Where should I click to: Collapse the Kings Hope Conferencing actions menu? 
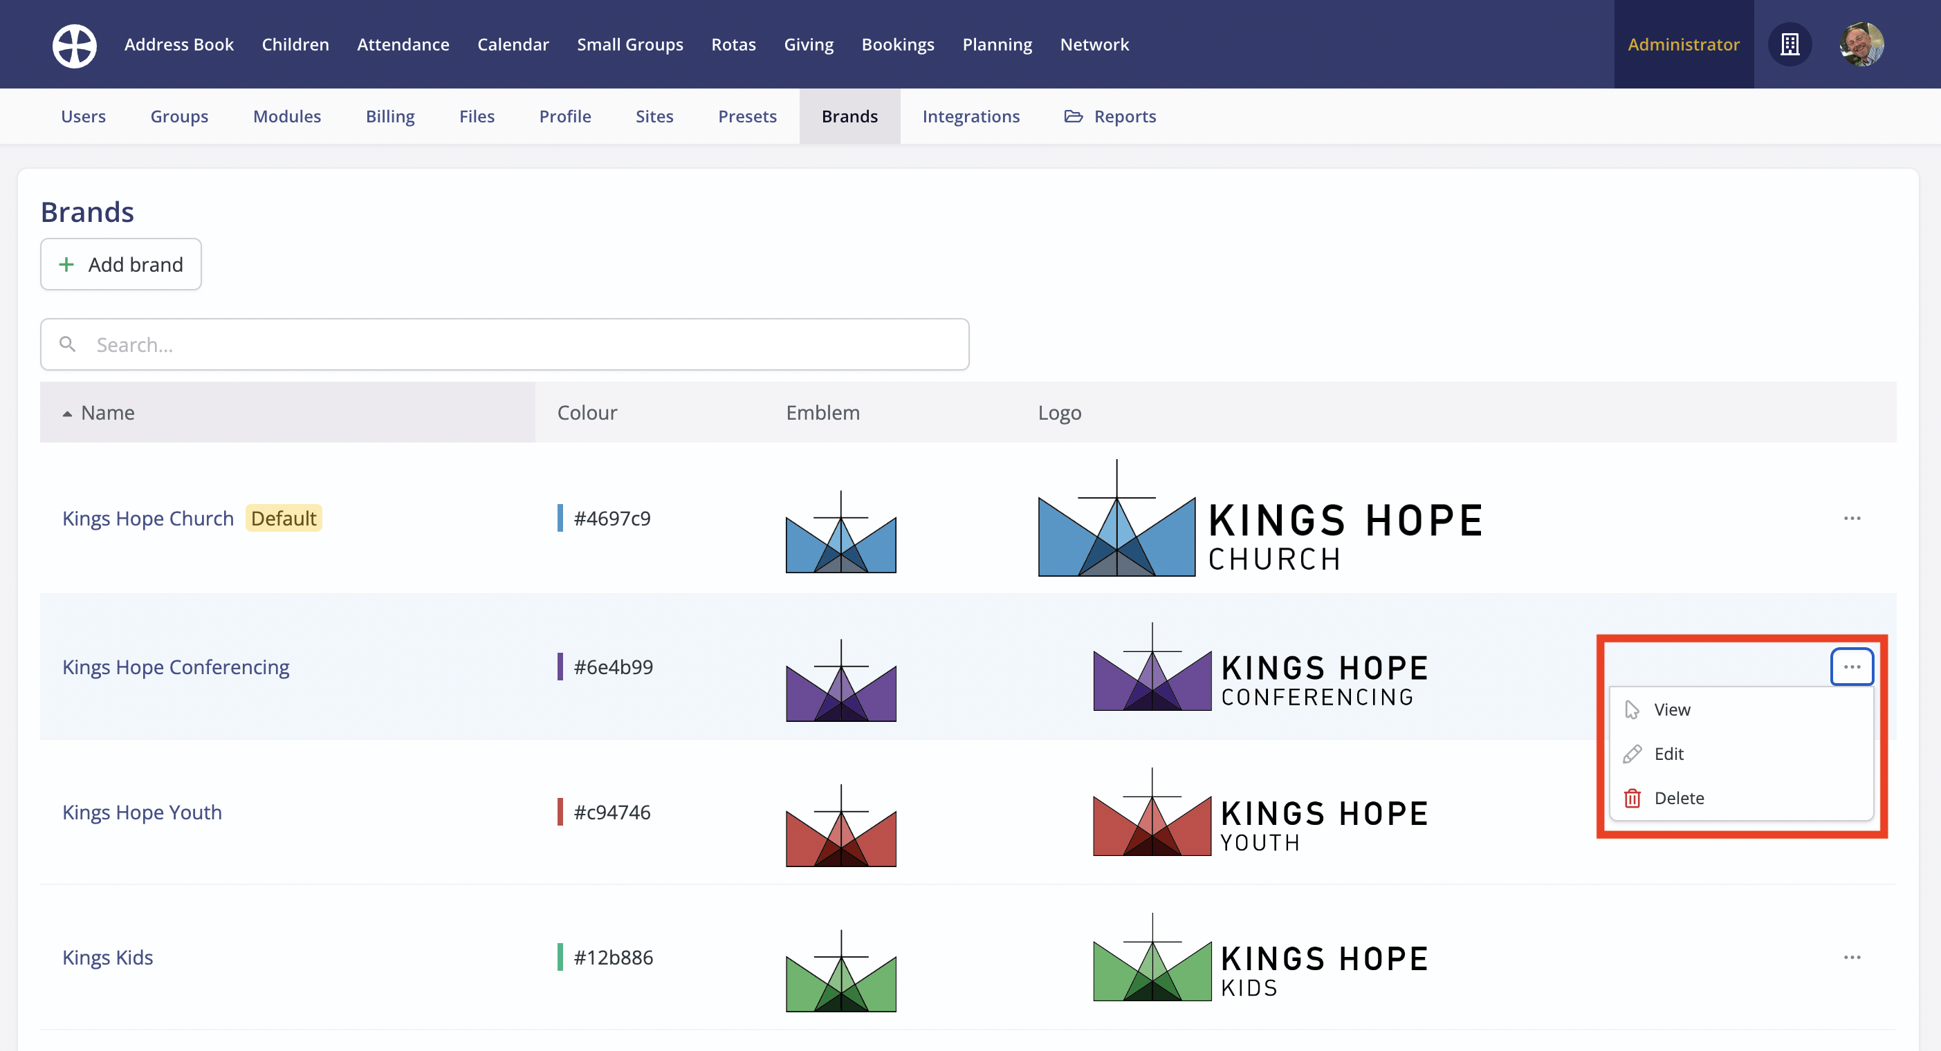pos(1851,667)
